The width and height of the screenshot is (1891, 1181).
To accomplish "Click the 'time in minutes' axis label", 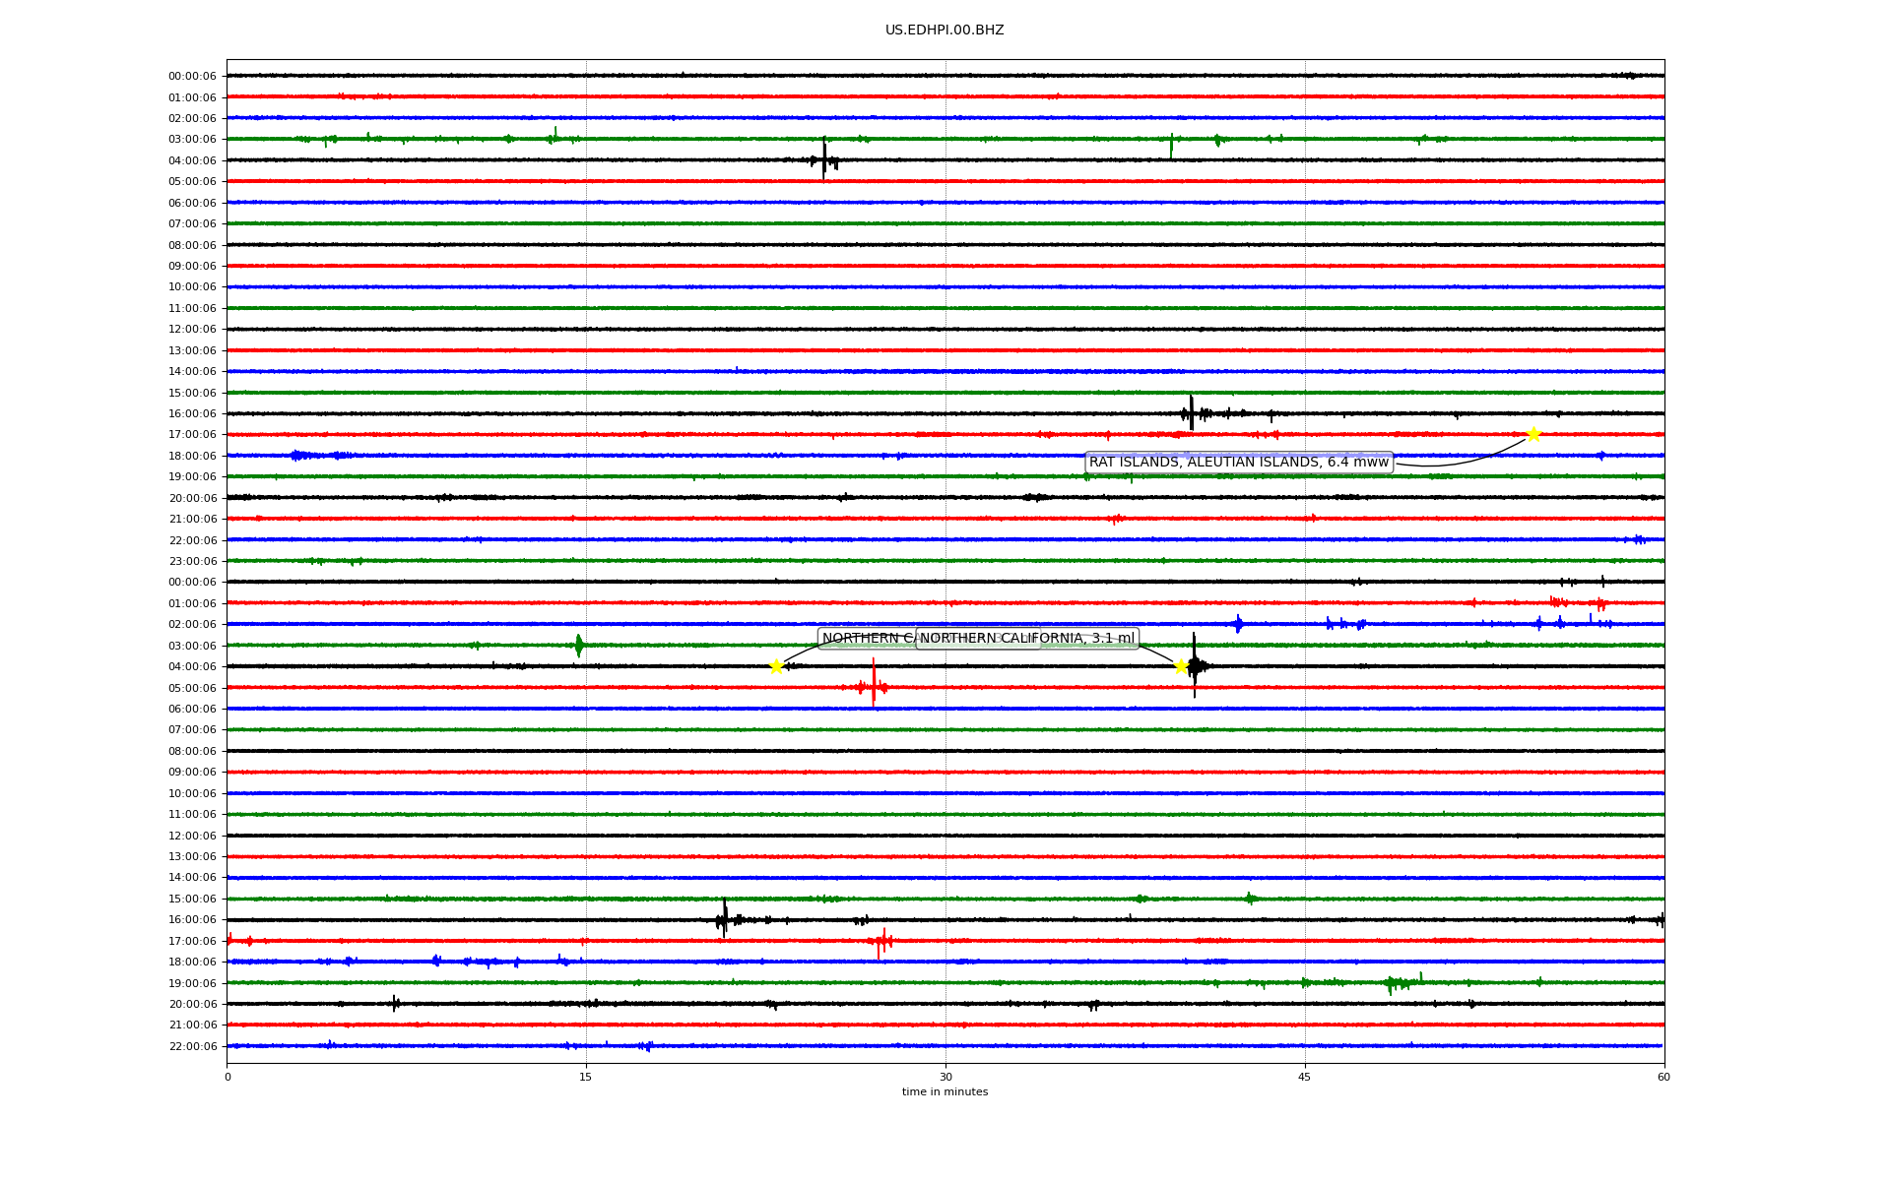I will tap(945, 1091).
